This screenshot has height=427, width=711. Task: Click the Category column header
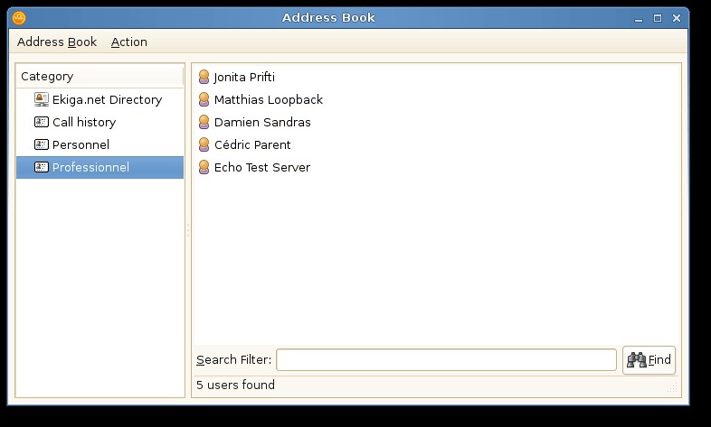point(100,77)
